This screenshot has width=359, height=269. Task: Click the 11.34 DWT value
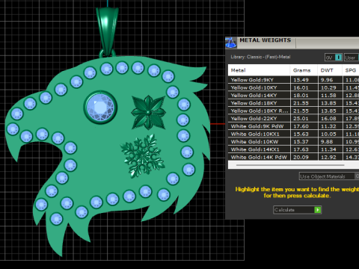coord(328,149)
